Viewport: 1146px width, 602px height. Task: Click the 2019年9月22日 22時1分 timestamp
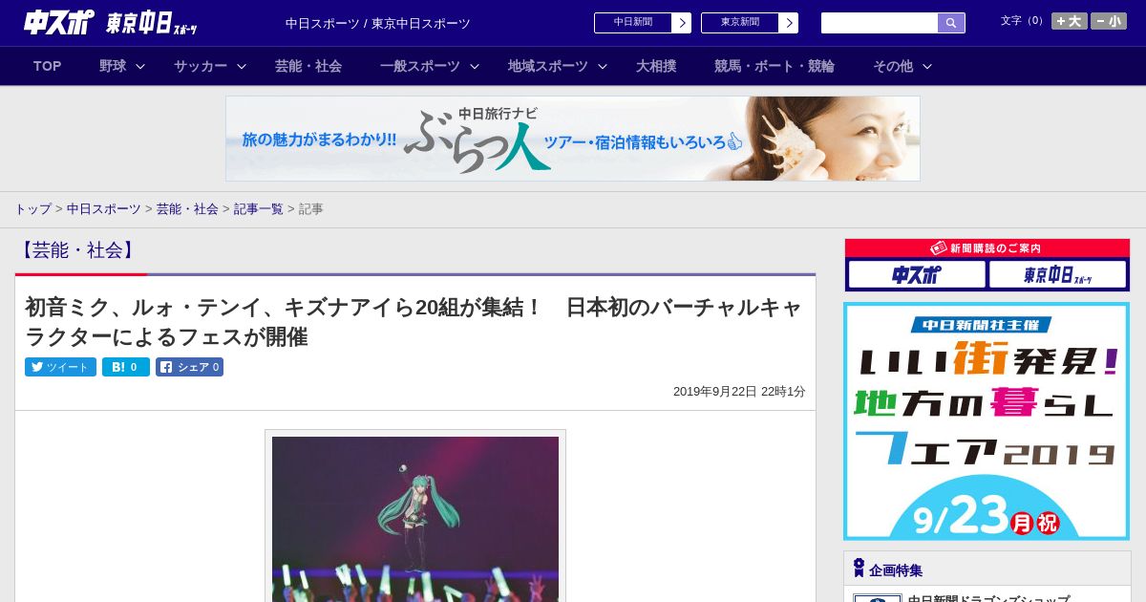(739, 392)
